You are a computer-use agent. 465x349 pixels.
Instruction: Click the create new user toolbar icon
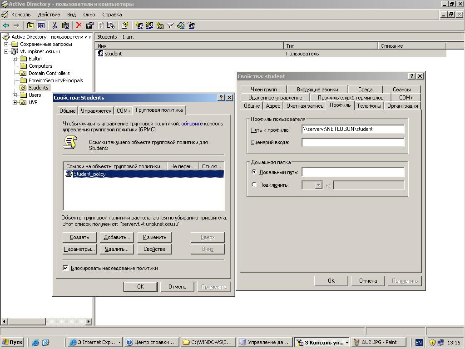(x=139, y=25)
